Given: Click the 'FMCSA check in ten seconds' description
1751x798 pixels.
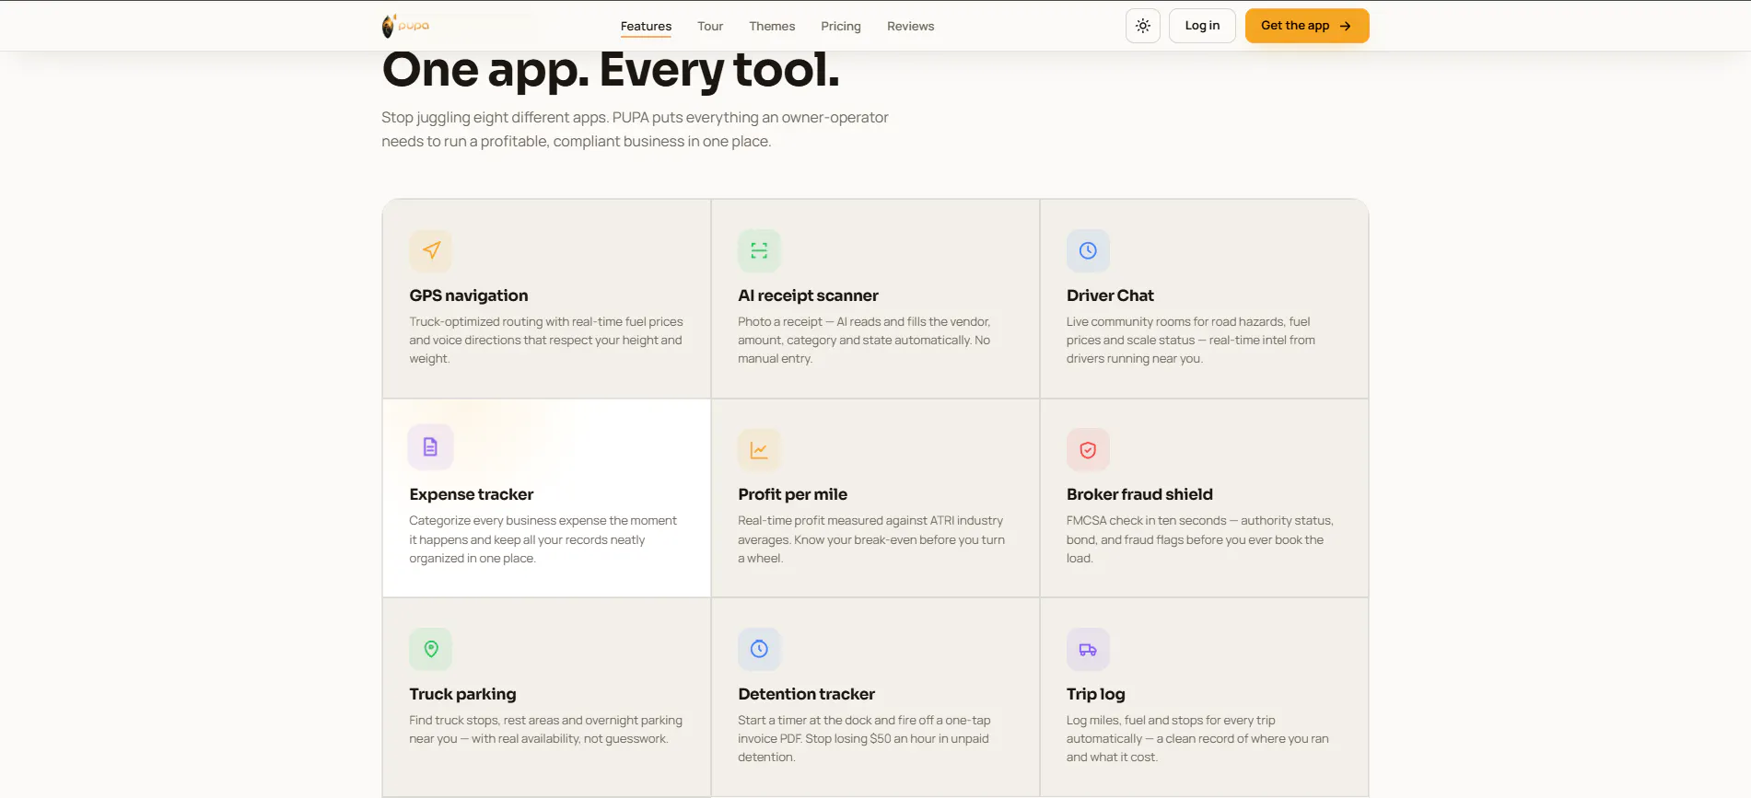Looking at the screenshot, I should pos(1200,539).
